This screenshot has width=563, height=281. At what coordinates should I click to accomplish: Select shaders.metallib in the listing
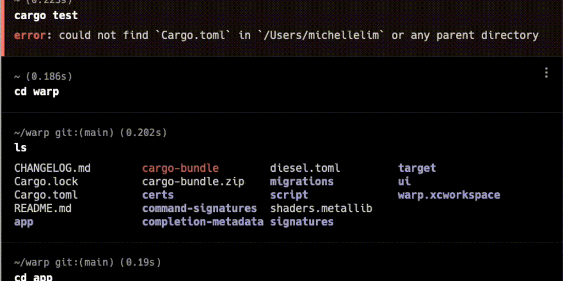tap(321, 209)
